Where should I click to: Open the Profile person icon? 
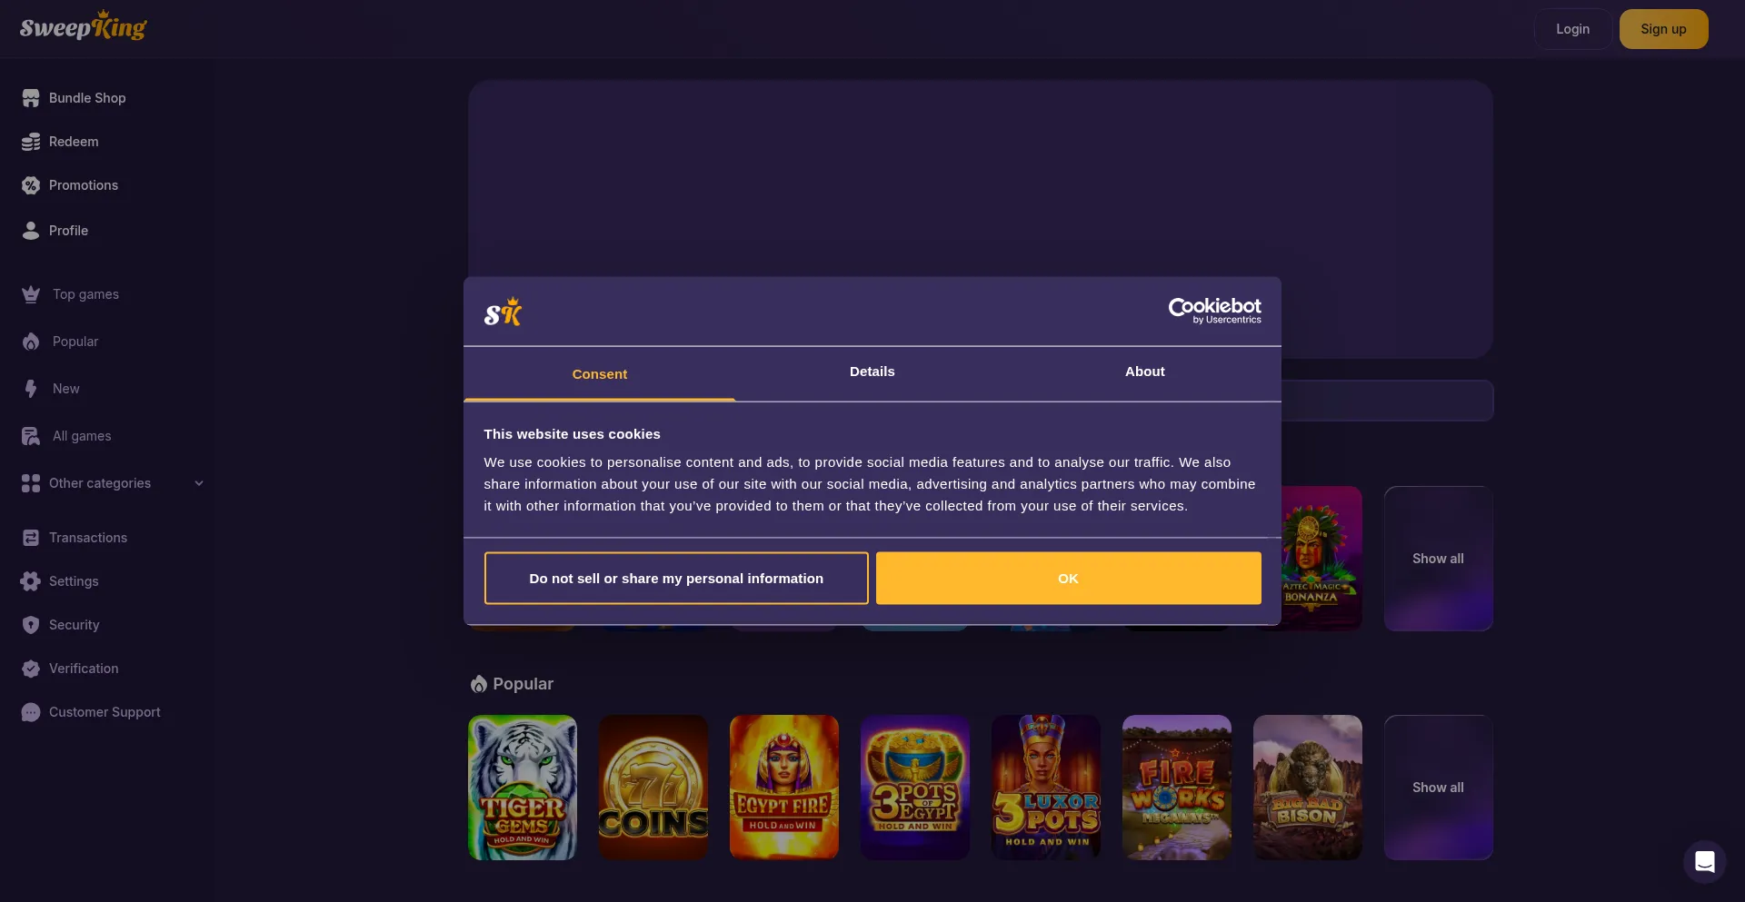(31, 231)
